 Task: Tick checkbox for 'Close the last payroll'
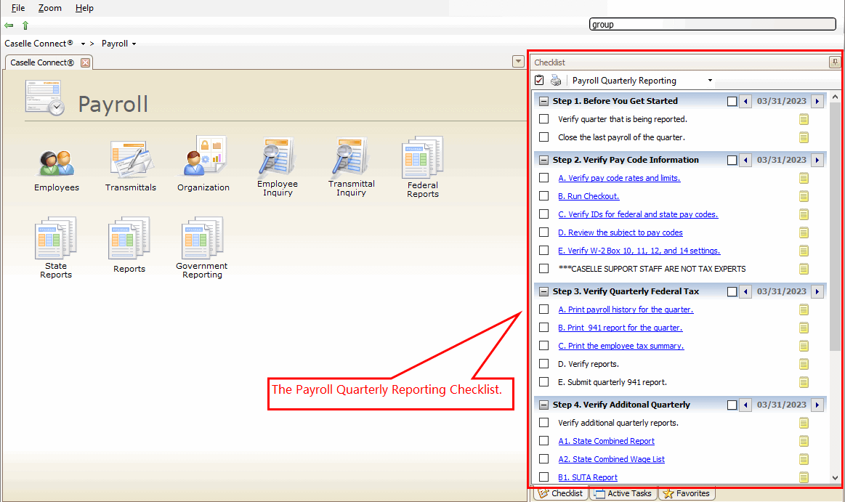point(543,137)
